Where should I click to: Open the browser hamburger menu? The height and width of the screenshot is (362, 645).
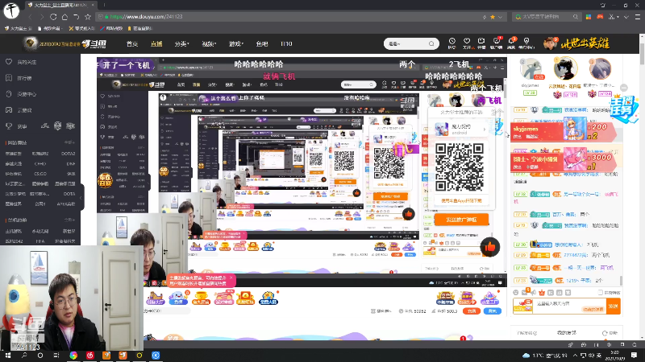637,17
